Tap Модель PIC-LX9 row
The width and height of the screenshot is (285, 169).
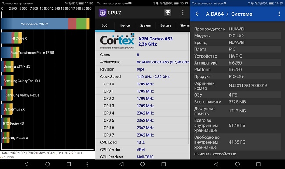tap(237, 36)
